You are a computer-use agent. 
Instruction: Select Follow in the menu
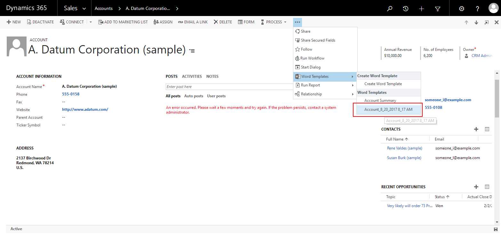click(325, 49)
